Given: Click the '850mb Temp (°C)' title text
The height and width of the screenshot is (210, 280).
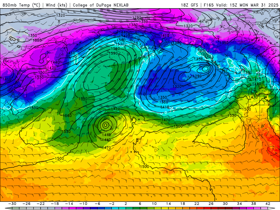Looking at the screenshot, I should (21, 5).
